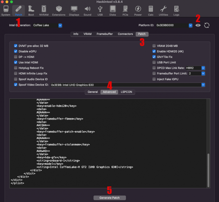Enable the DPCD Max Link Rate checkbox

(x=154, y=68)
